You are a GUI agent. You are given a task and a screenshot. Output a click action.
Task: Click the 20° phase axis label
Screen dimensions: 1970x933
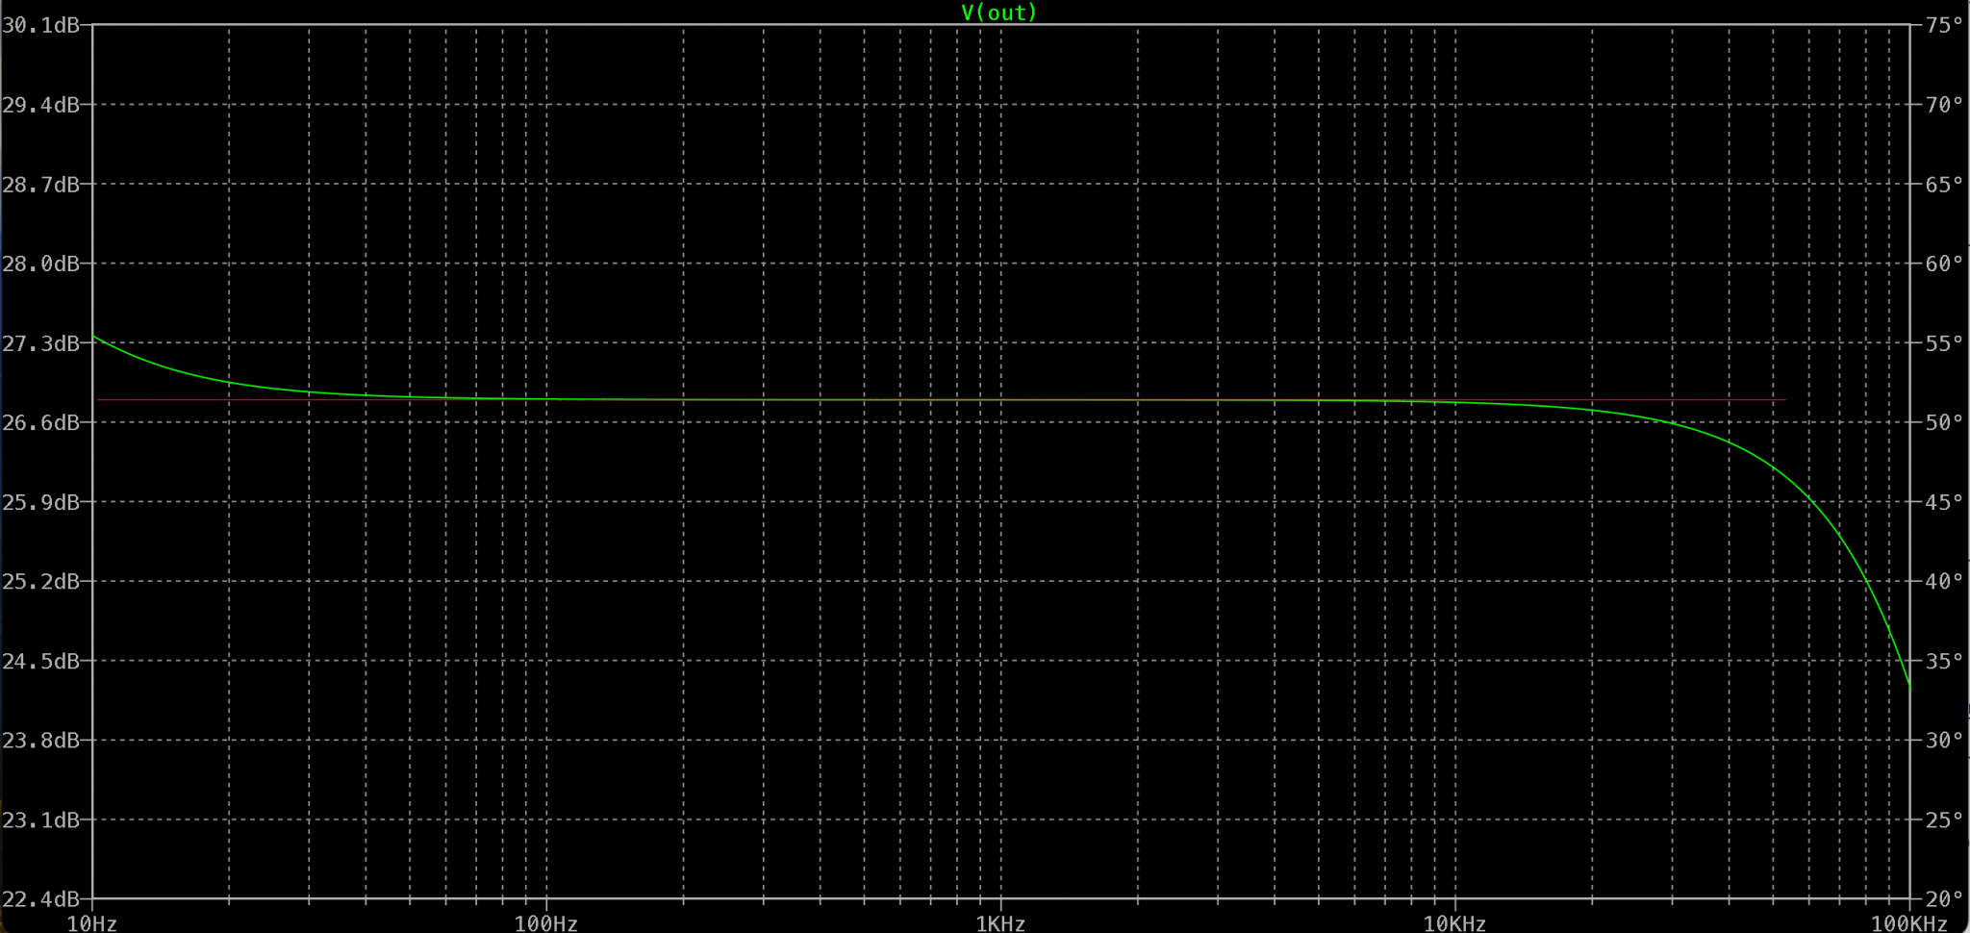tap(1944, 899)
